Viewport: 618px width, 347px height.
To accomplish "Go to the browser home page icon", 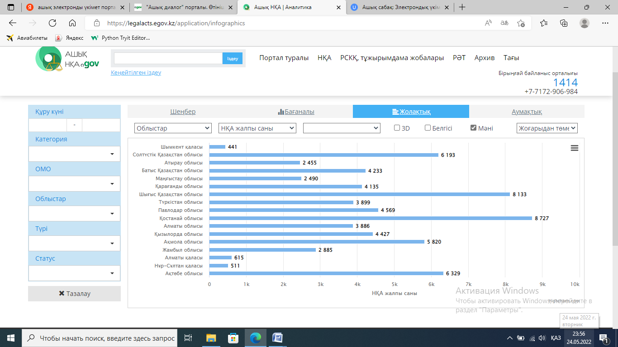I will click(72, 23).
